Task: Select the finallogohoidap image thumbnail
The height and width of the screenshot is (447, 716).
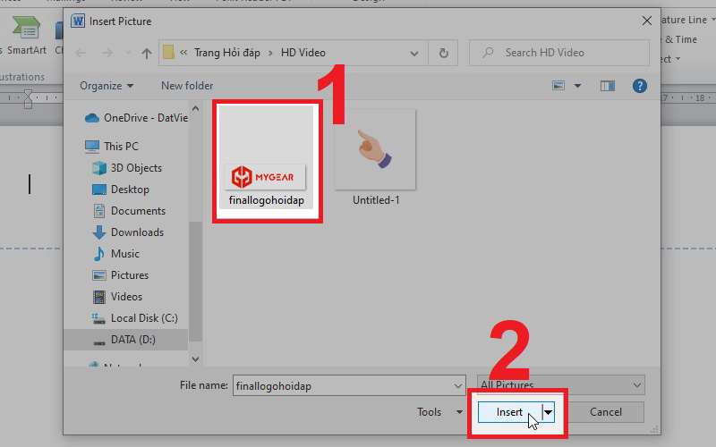Action: pyautogui.click(x=264, y=156)
